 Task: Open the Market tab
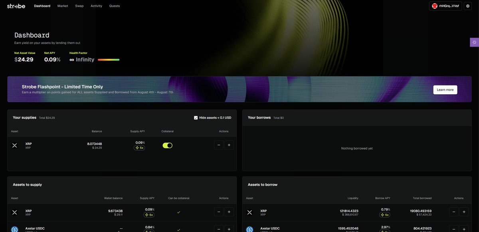pyautogui.click(x=63, y=6)
